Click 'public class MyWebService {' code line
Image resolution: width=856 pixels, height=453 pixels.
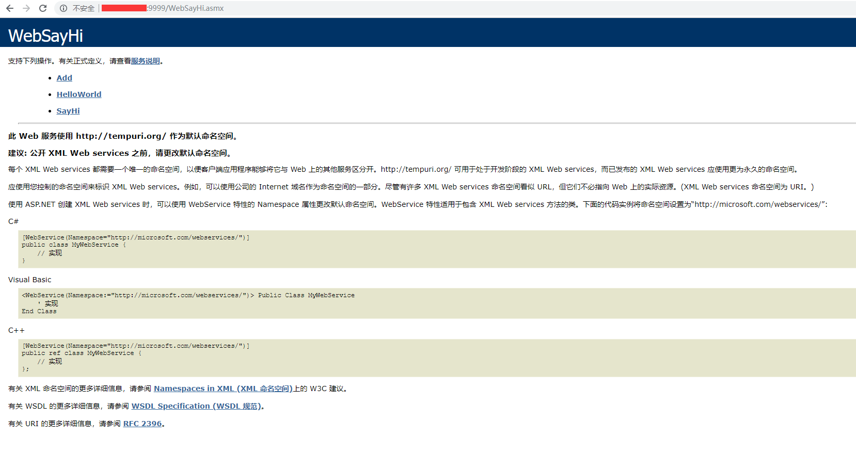click(x=74, y=245)
